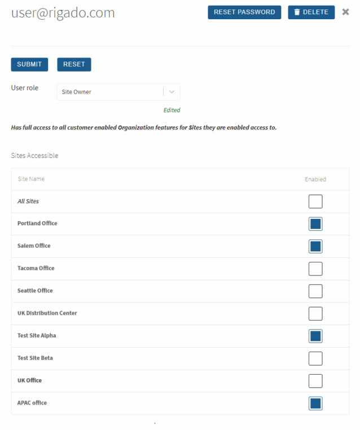Expand the User role dropdown chevron
The width and height of the screenshot is (360, 430).
coord(172,92)
